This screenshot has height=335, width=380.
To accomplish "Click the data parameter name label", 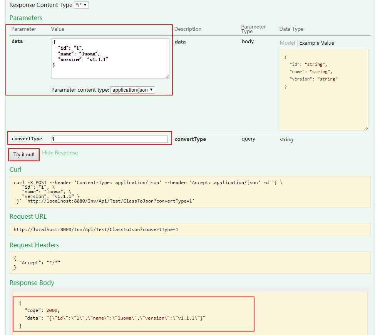I will tap(17, 42).
